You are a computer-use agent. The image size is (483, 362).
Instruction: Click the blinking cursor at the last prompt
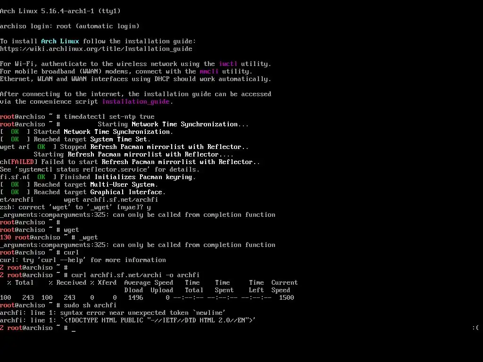(x=74, y=329)
